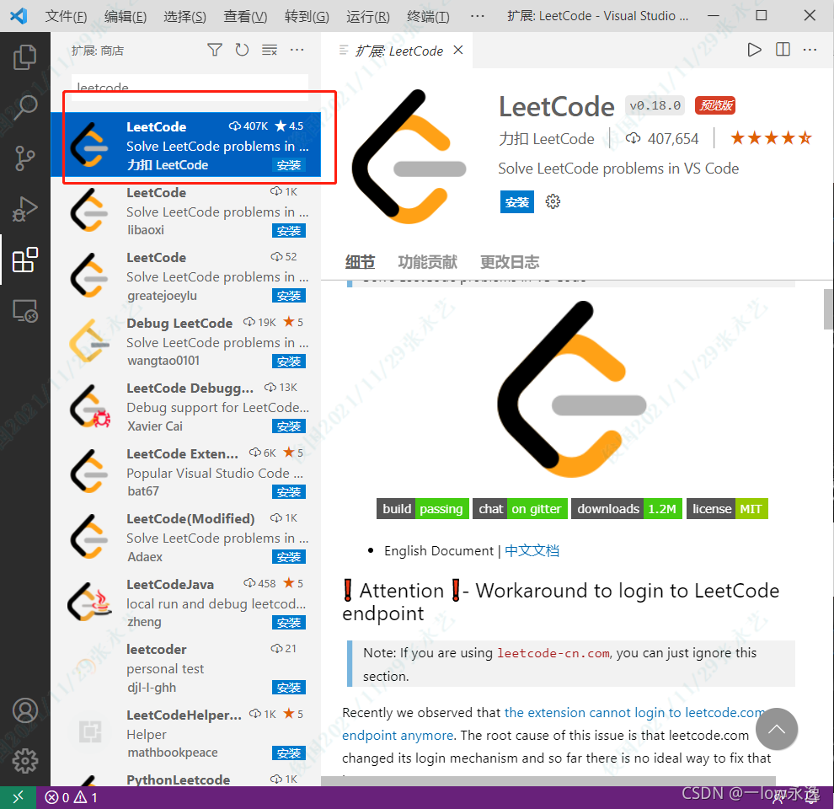834x809 pixels.
Task: Click the 力扣 LeetCode publisher name in header
Action: 546,139
